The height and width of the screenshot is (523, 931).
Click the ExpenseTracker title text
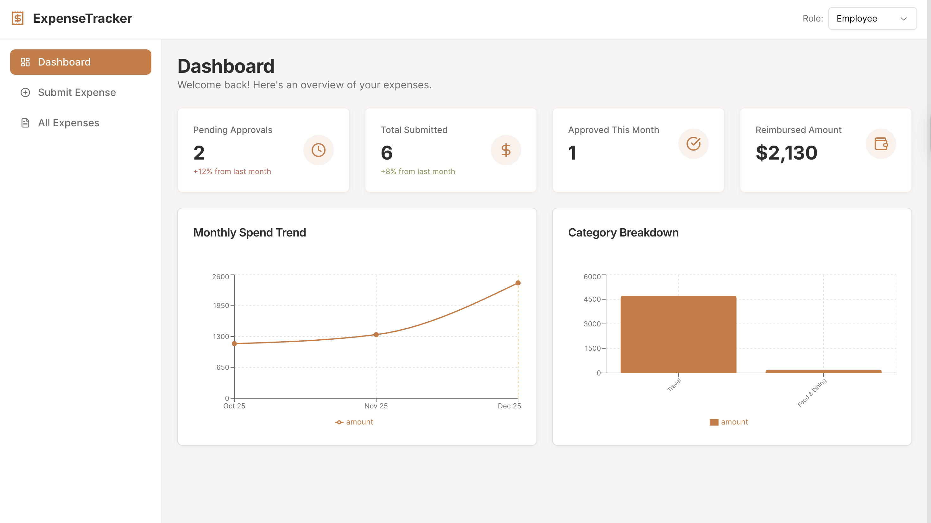[x=82, y=18]
